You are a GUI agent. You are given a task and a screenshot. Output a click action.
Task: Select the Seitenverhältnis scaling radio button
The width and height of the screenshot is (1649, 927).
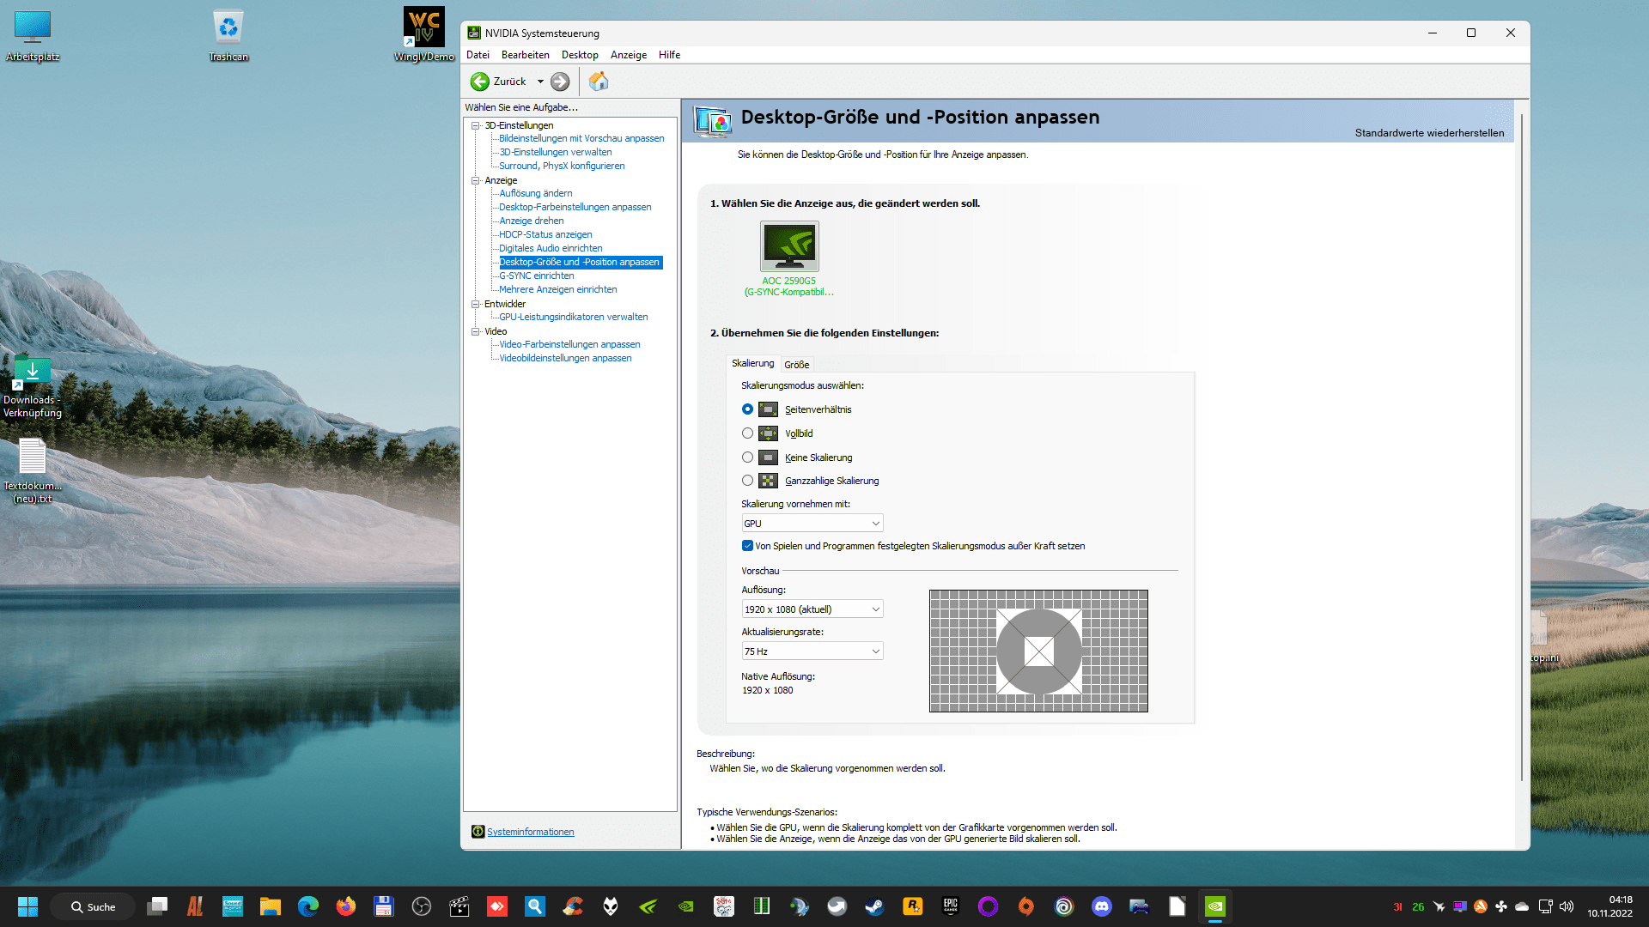tap(747, 409)
